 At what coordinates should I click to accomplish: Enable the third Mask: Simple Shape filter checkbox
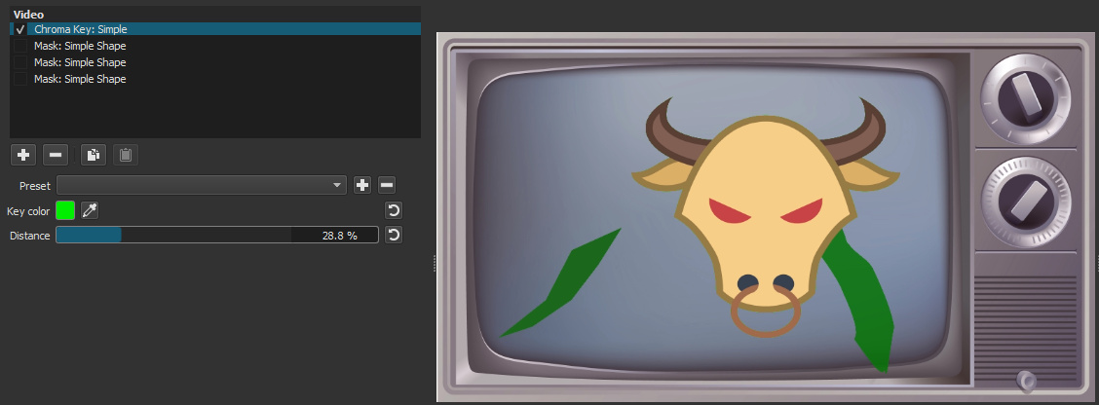[x=20, y=79]
